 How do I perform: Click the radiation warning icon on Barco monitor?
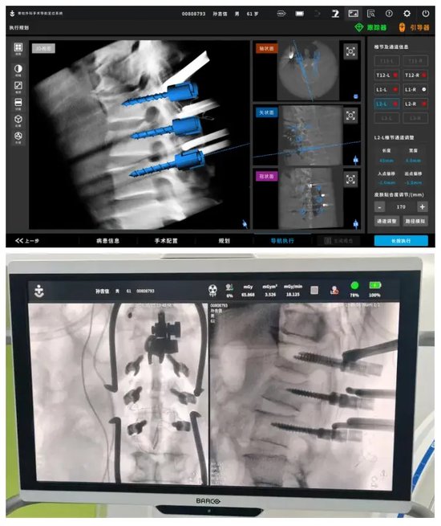pos(212,290)
